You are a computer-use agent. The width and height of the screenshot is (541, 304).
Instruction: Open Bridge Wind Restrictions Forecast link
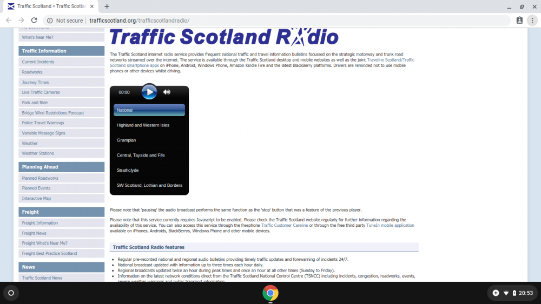62,113
